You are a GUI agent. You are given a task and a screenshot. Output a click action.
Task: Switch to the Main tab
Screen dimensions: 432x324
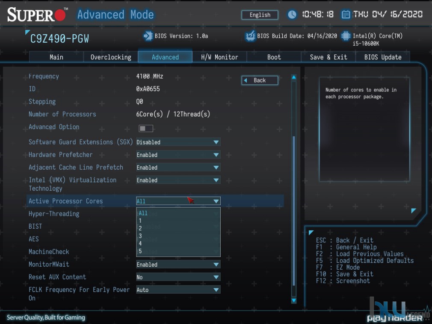pyautogui.click(x=56, y=57)
